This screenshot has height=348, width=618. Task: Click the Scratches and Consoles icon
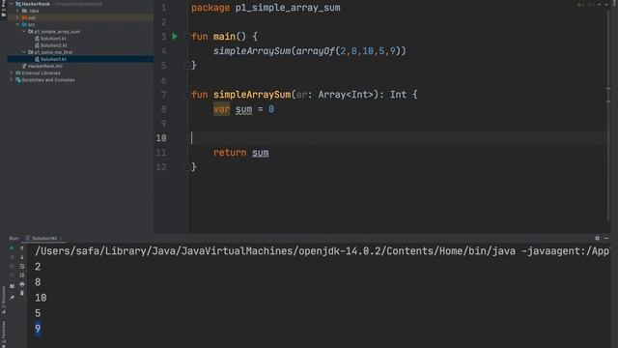(x=18, y=79)
